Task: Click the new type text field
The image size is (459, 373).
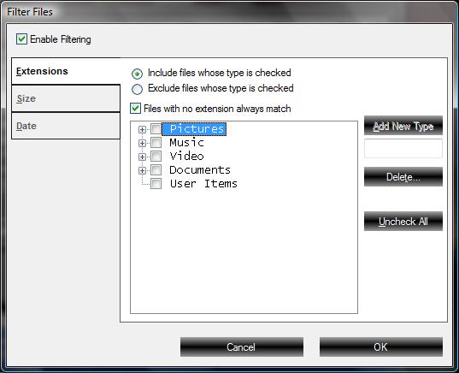Action: [x=403, y=149]
